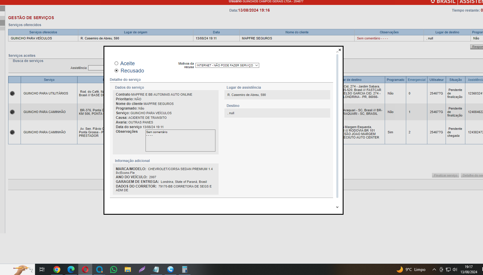Close the service detail dialog
The width and height of the screenshot is (483, 275).
click(x=340, y=50)
